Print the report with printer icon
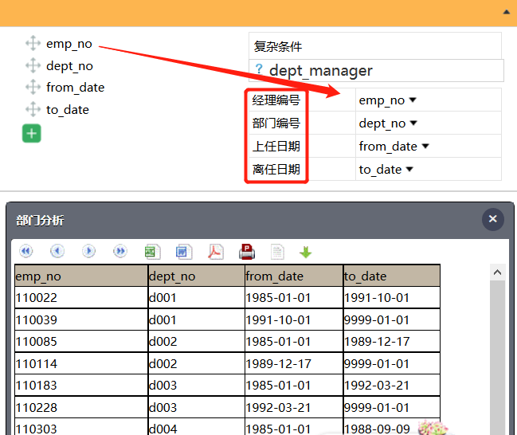The image size is (517, 435). point(247,252)
